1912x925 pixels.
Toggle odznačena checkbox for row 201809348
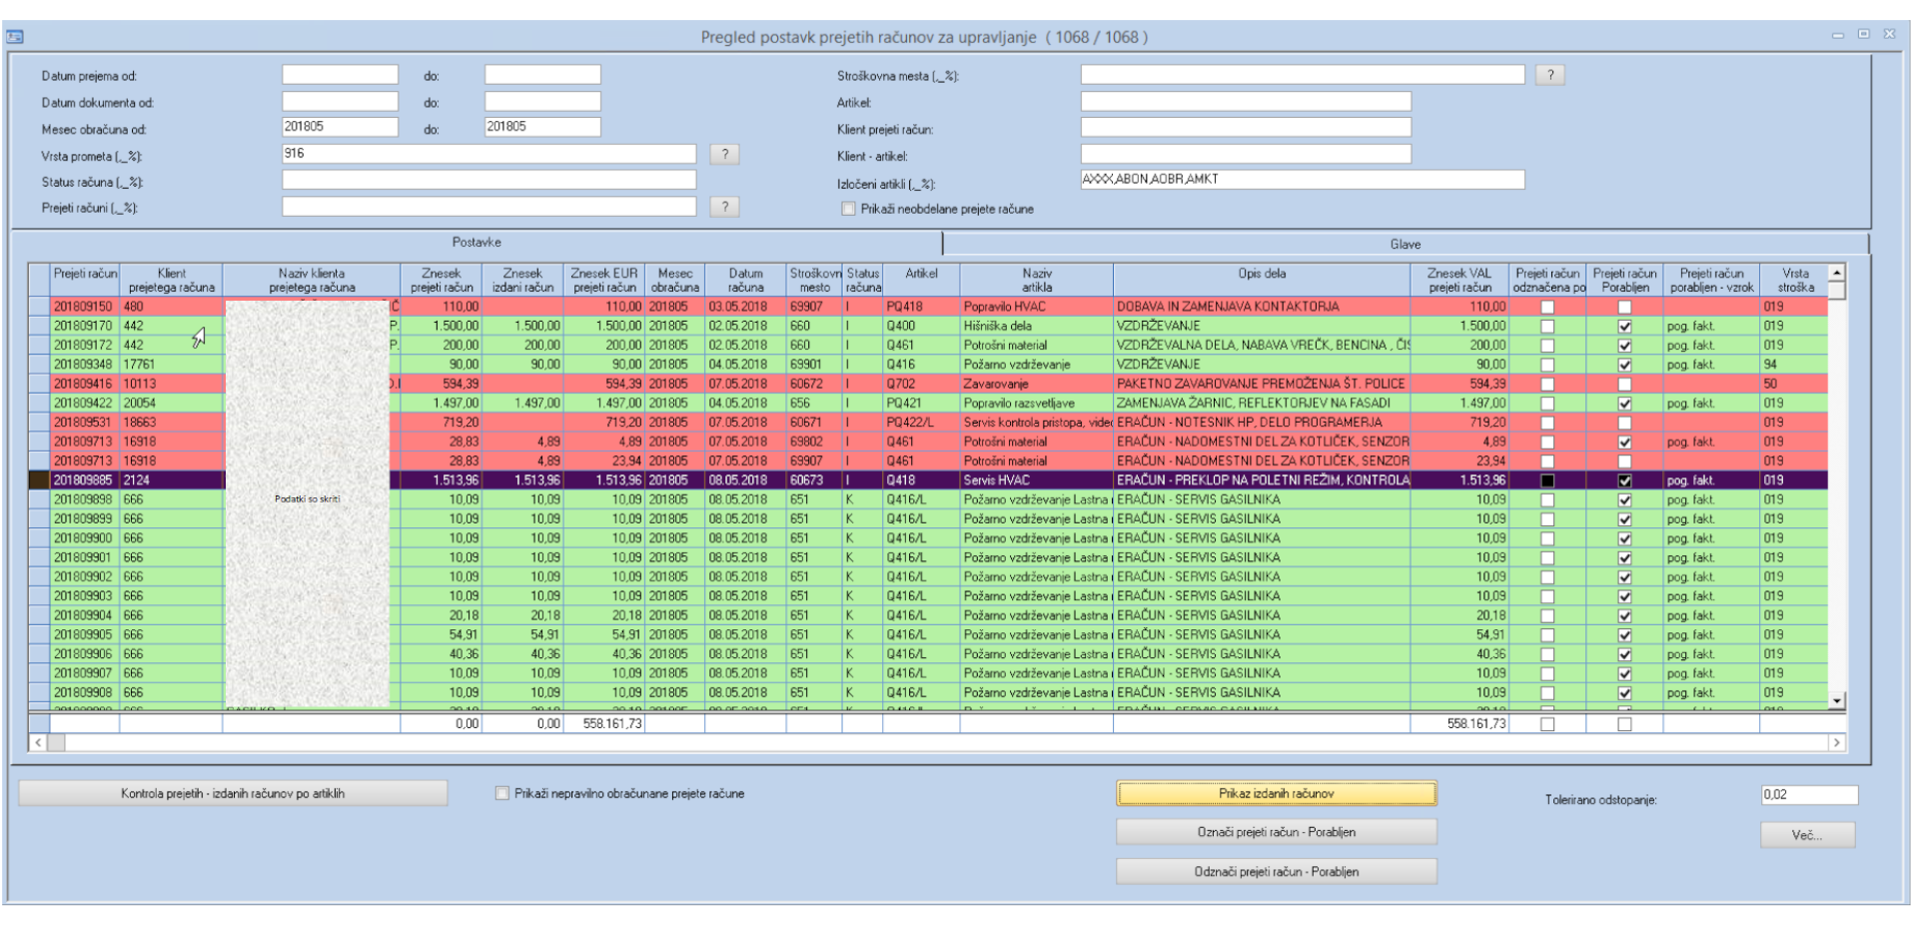pyautogui.click(x=1547, y=365)
